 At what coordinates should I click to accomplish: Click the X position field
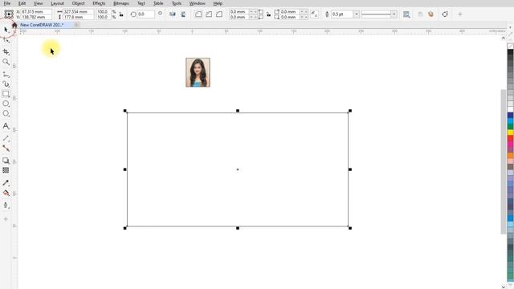coord(36,11)
